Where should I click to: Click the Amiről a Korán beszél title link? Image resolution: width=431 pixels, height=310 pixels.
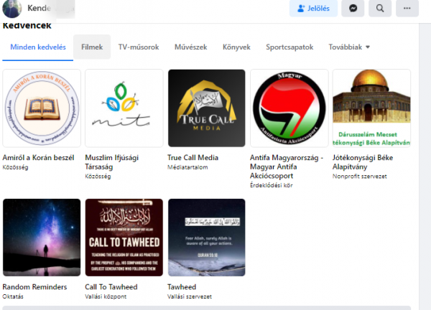(38, 158)
